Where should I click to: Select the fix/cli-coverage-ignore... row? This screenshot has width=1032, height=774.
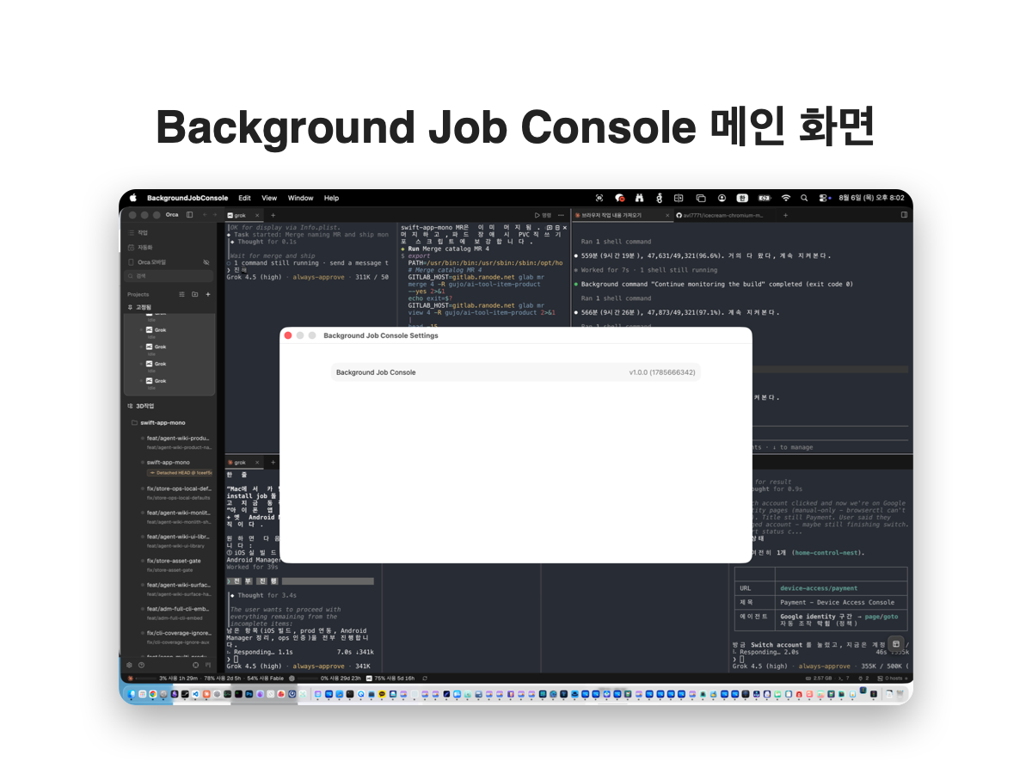click(x=176, y=636)
